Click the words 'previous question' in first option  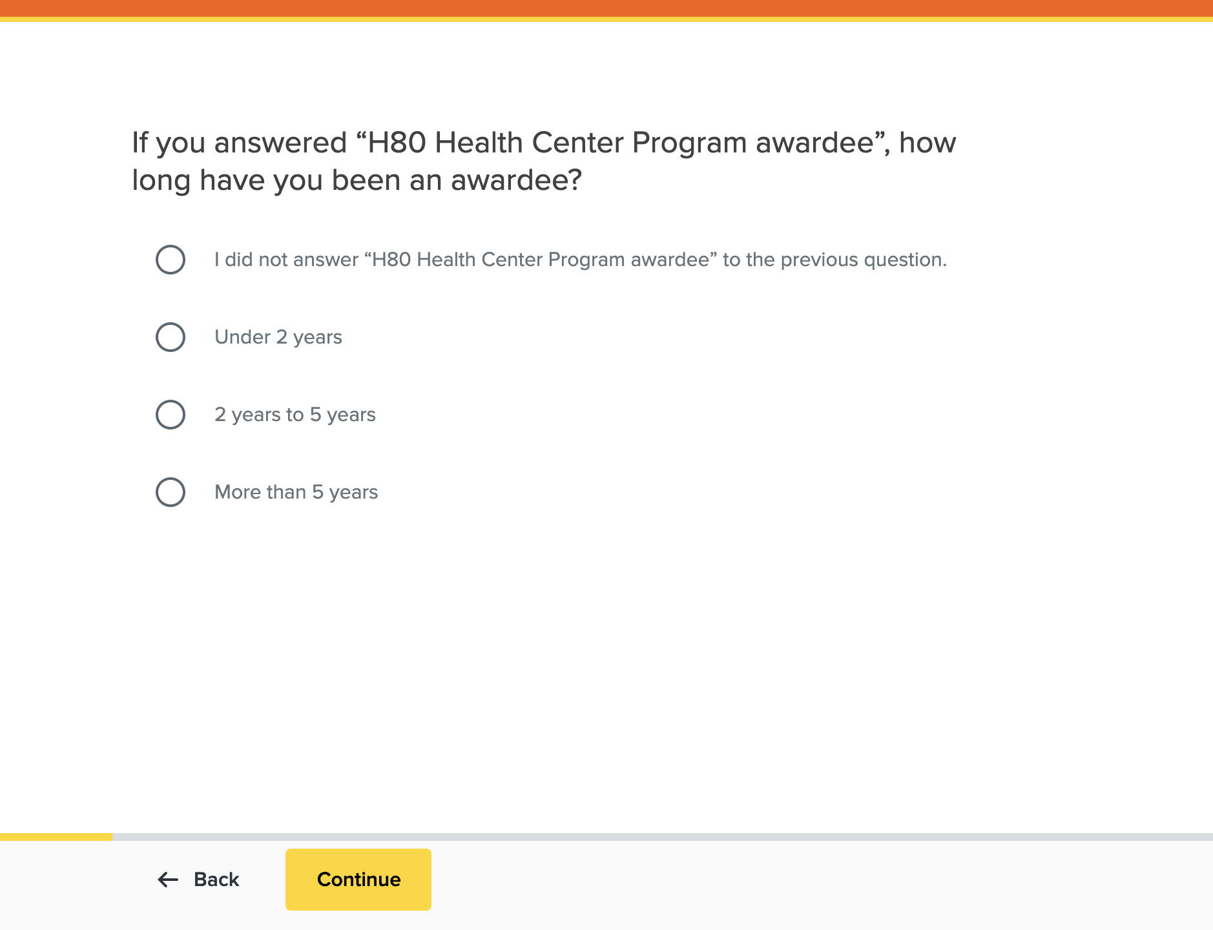pos(863,260)
